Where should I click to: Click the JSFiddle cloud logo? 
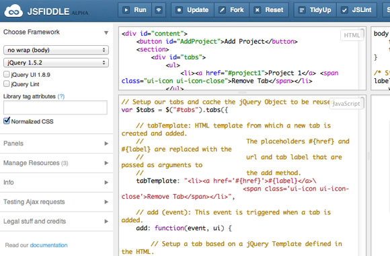coord(13,11)
